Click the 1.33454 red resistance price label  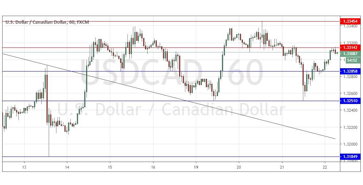(350, 22)
